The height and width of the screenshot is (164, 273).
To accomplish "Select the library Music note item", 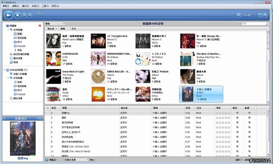I will coord(18,34).
